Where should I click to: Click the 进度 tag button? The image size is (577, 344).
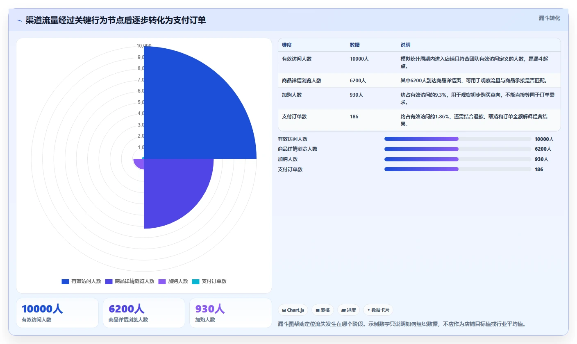tap(349, 310)
